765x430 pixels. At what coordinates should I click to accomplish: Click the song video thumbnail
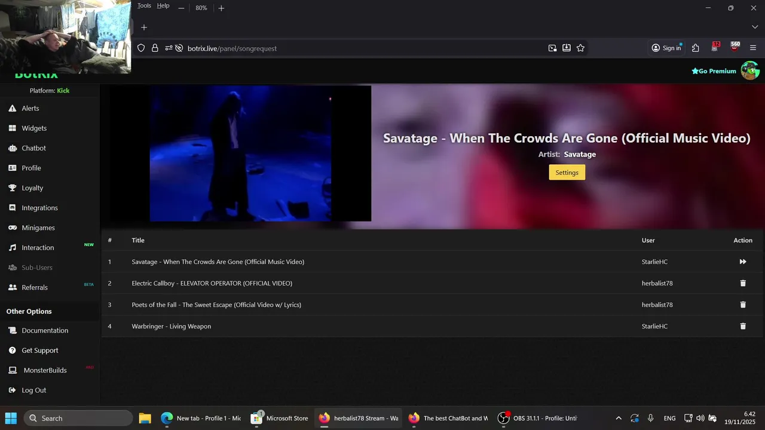click(x=240, y=153)
